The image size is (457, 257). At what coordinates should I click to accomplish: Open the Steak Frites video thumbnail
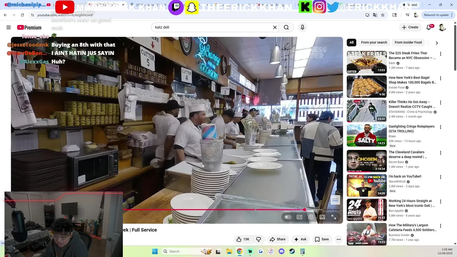(x=367, y=62)
